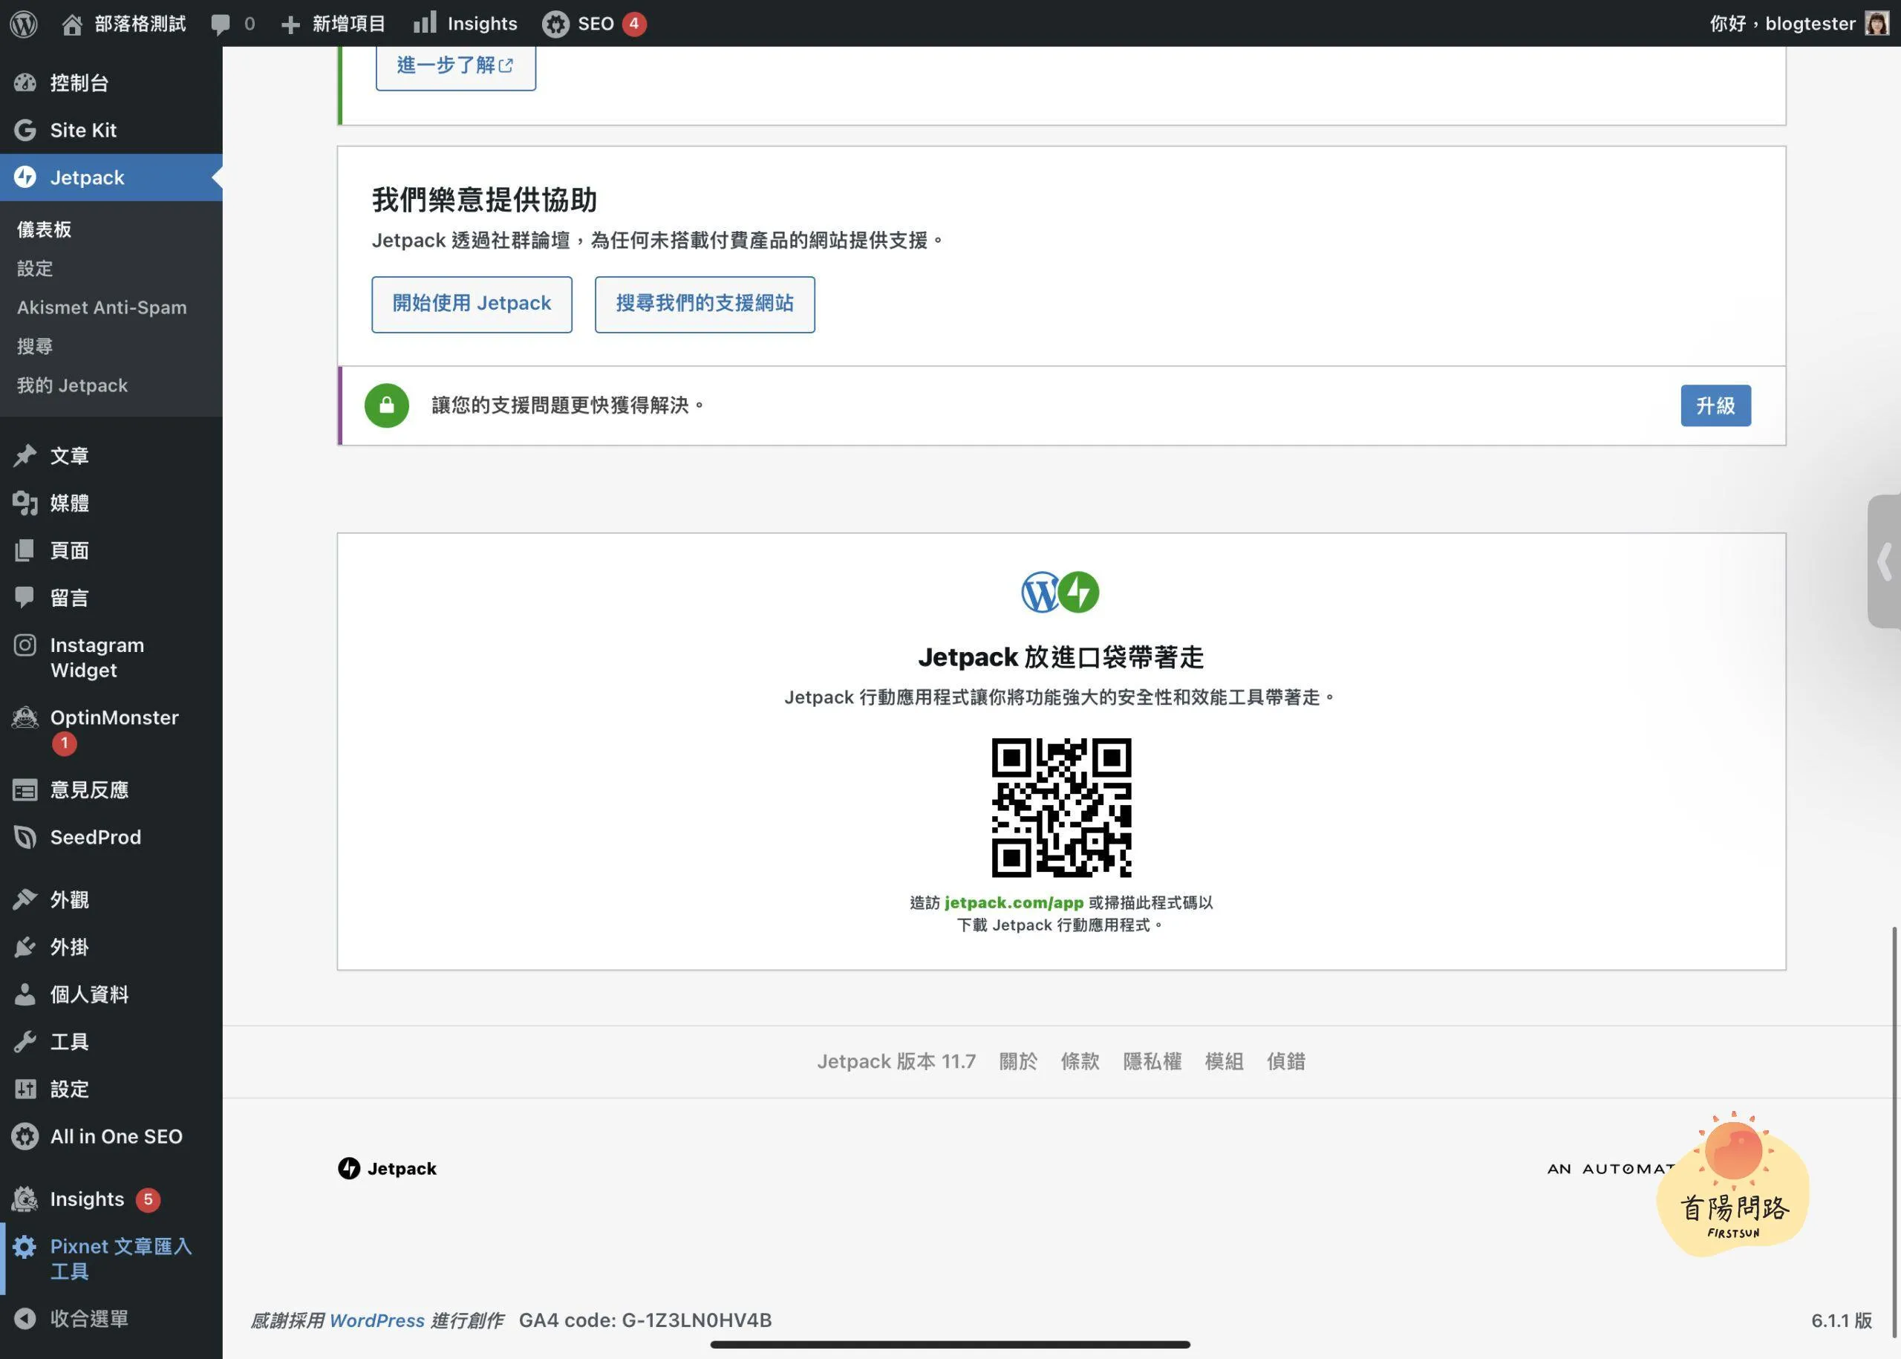This screenshot has width=1901, height=1359.
Task: Click the Jetpack app QR code
Action: coord(1061,807)
